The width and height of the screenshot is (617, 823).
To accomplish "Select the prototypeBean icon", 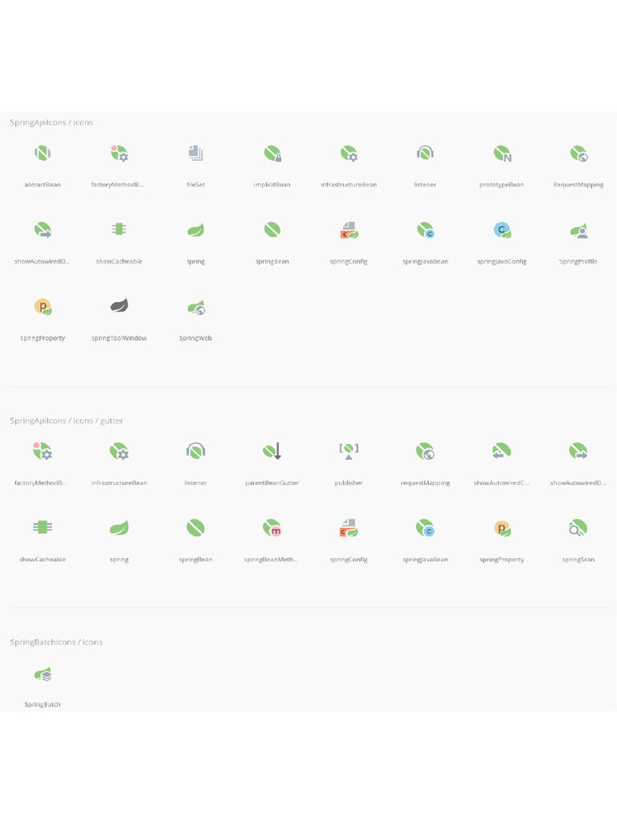I will click(x=502, y=154).
